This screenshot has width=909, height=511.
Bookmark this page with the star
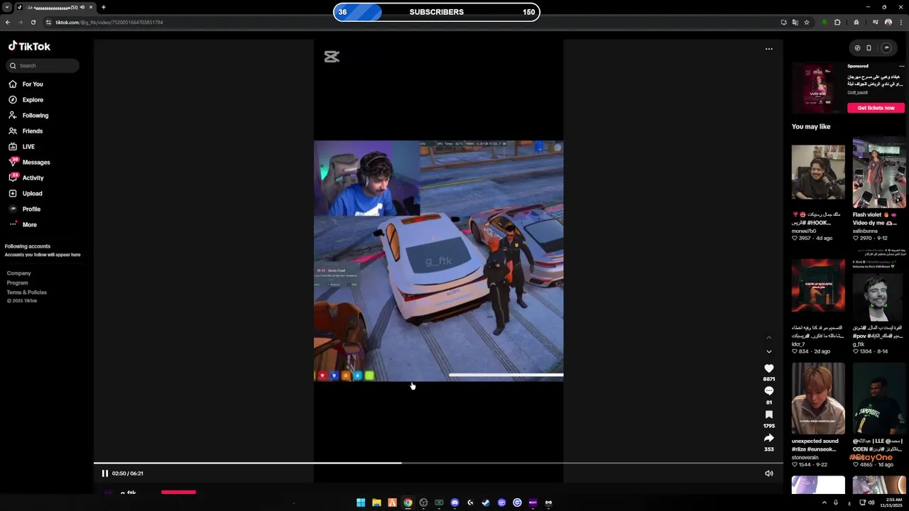(807, 22)
